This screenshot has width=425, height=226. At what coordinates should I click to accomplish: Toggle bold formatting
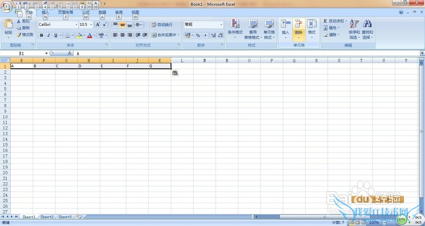tap(42, 35)
